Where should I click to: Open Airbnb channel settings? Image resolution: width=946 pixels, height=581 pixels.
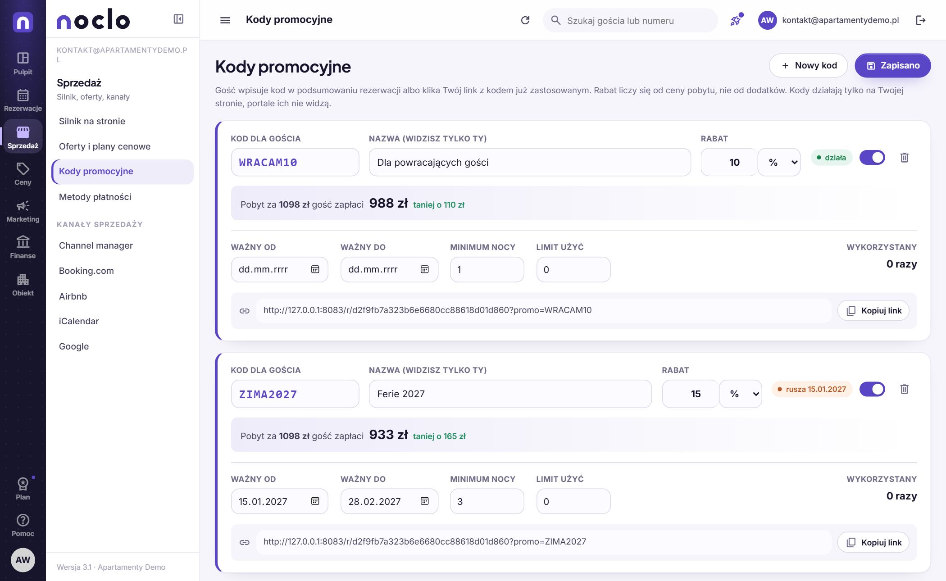tap(123, 296)
